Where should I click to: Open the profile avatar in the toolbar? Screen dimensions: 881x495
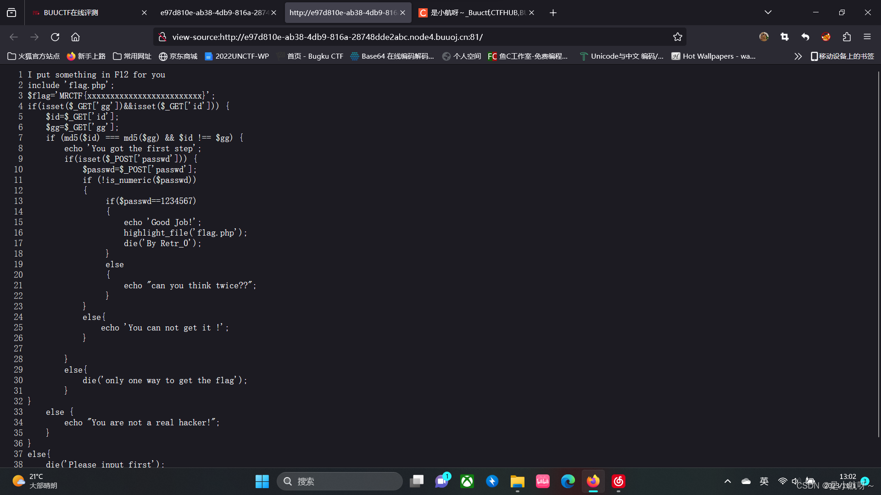[x=763, y=37]
